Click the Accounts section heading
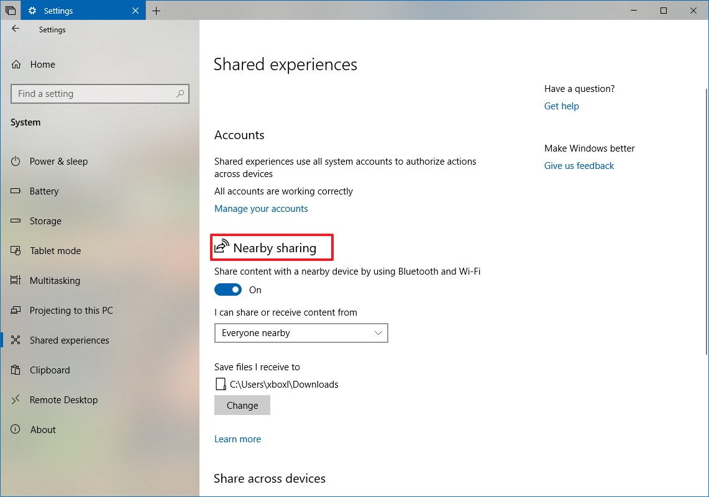709x497 pixels. point(239,135)
